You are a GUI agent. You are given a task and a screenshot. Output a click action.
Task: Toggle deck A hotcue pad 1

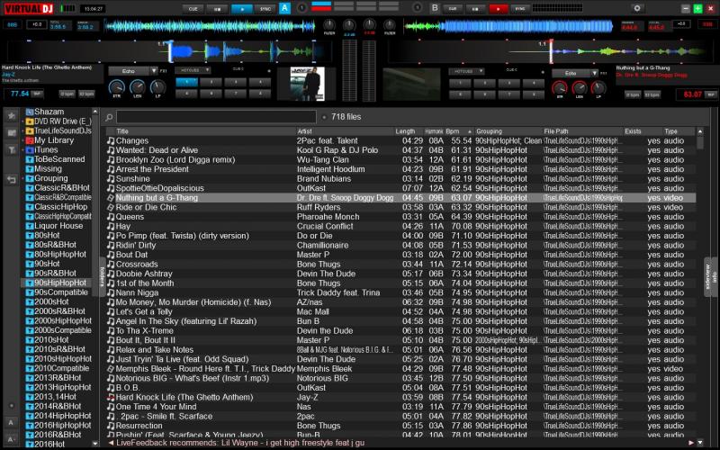point(187,82)
